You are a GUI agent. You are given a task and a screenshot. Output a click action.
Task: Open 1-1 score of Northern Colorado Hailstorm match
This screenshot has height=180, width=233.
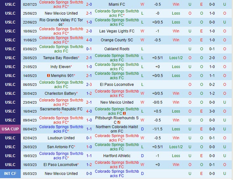[89, 129]
